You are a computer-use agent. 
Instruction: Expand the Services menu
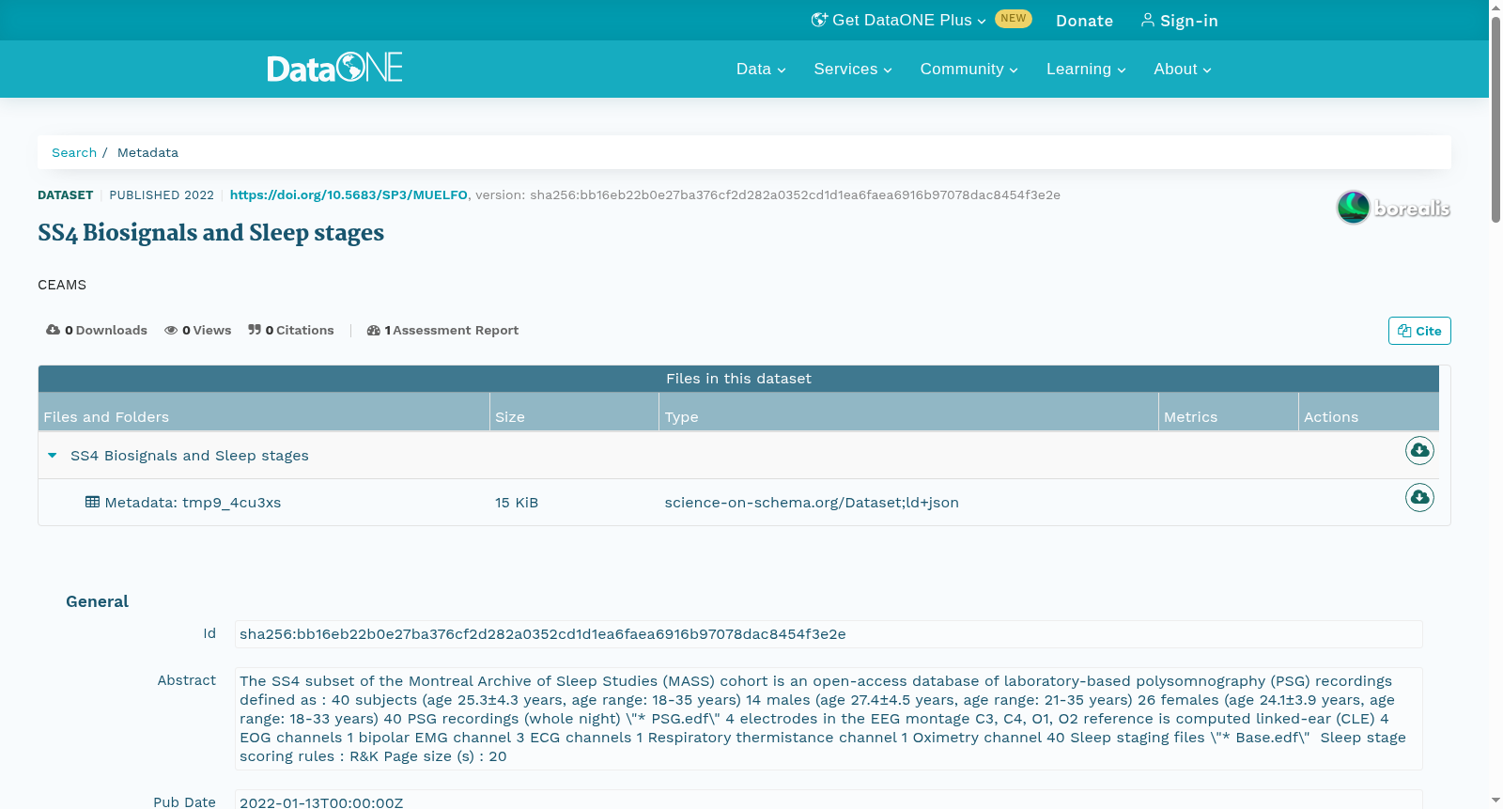click(853, 69)
